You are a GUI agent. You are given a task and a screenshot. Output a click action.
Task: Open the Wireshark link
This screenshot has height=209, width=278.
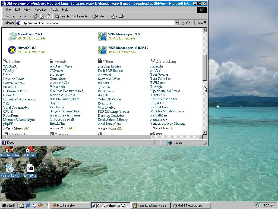pos(57,87)
